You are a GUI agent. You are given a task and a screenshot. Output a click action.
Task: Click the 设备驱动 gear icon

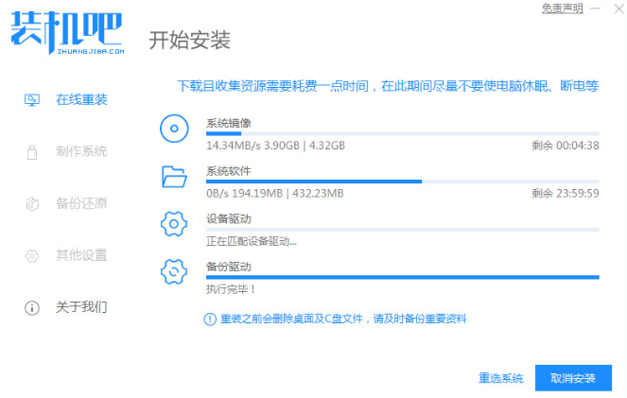(x=174, y=224)
